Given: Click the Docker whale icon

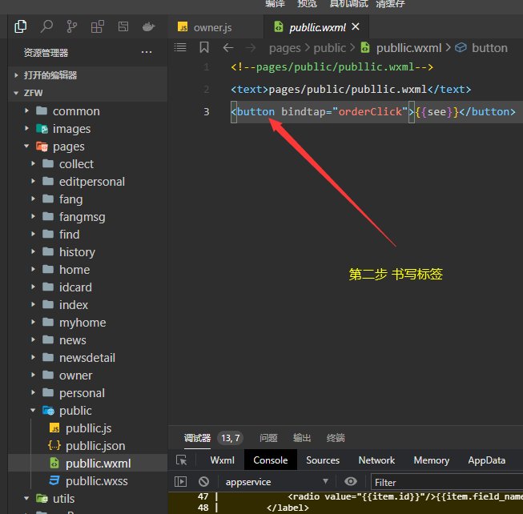Looking at the screenshot, I should pos(147,27).
